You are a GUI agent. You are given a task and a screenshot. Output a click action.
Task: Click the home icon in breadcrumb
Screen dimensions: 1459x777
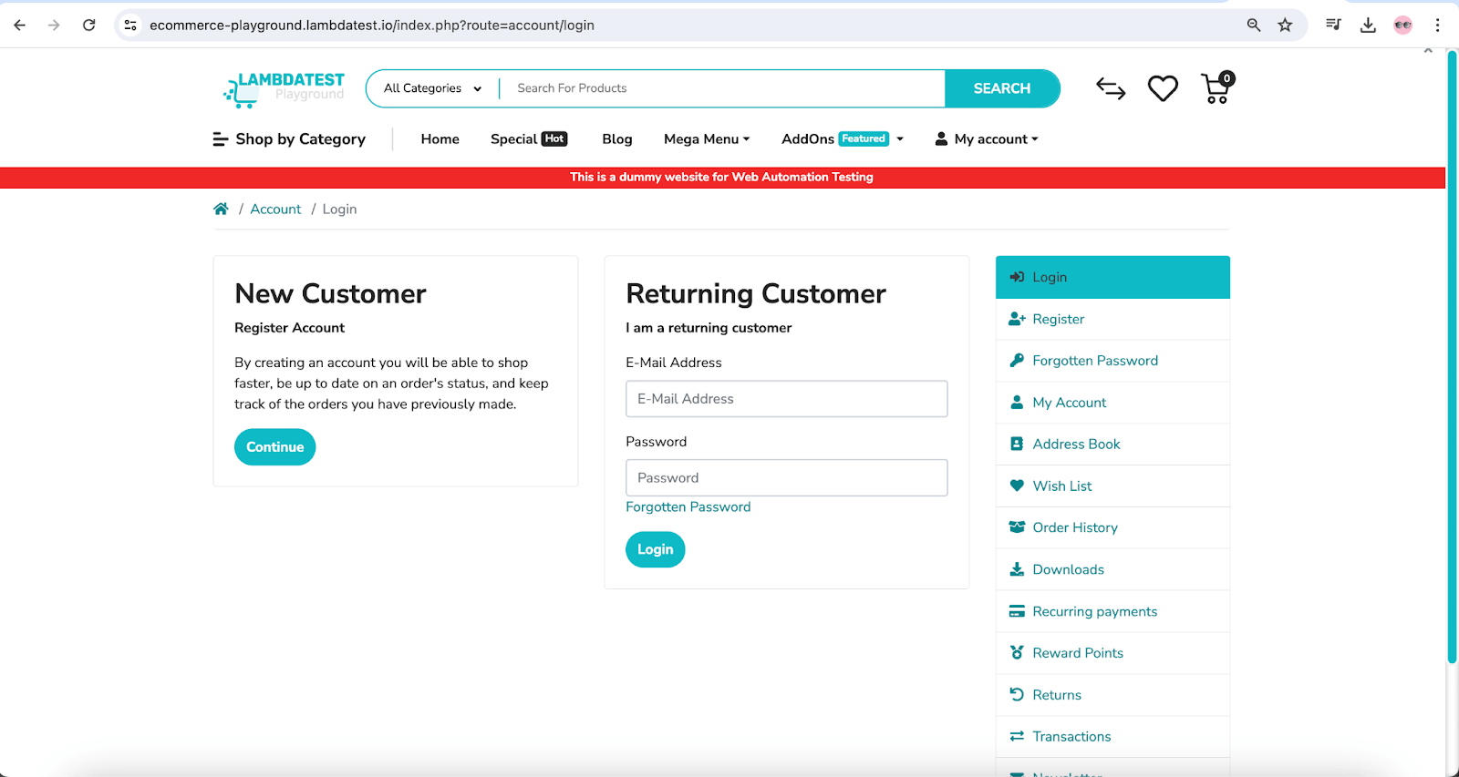(x=221, y=209)
